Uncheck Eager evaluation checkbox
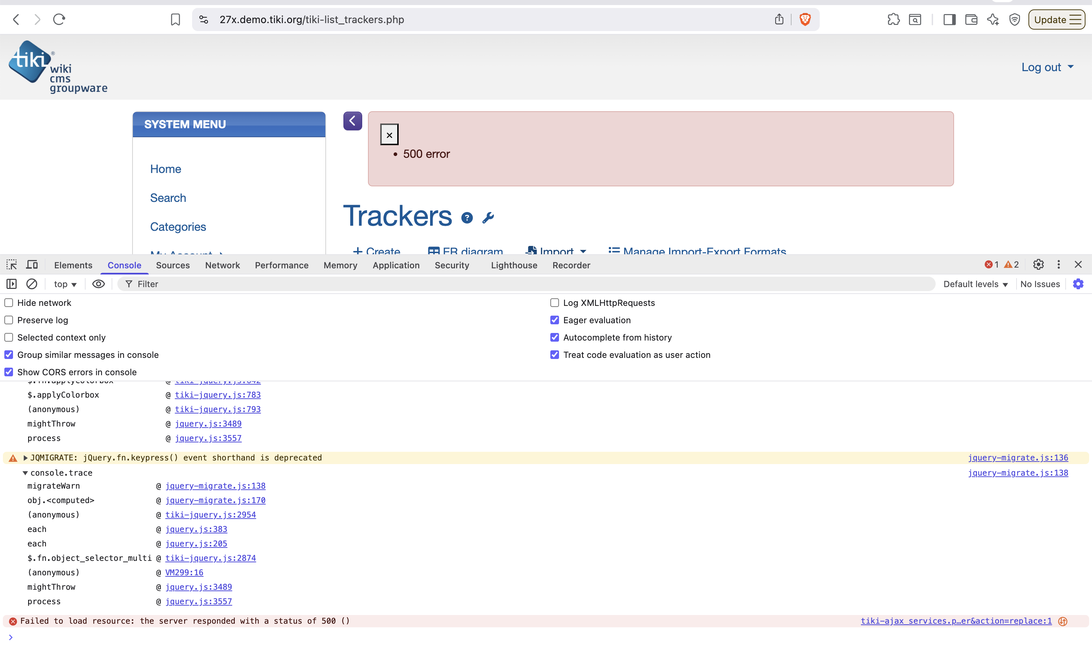Viewport: 1092px width, 645px height. (554, 320)
